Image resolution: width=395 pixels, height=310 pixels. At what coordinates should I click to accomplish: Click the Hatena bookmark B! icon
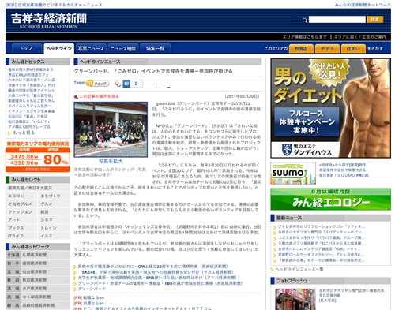coord(126,84)
